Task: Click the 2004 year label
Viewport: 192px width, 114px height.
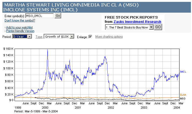Action: coord(177,108)
